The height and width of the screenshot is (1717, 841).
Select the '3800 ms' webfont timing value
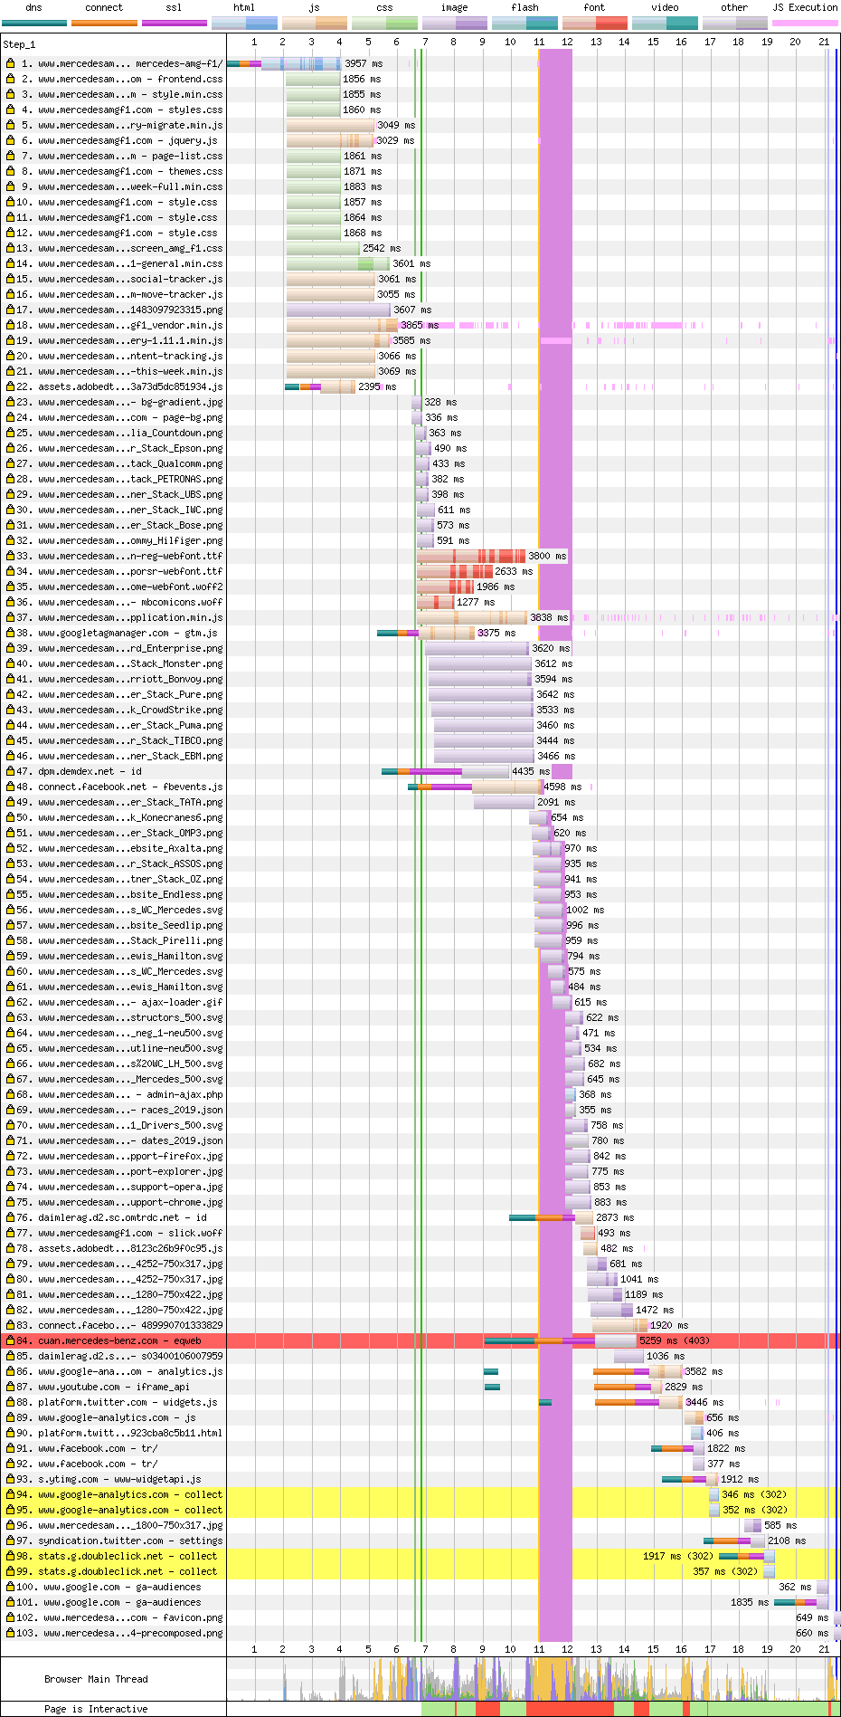point(547,556)
